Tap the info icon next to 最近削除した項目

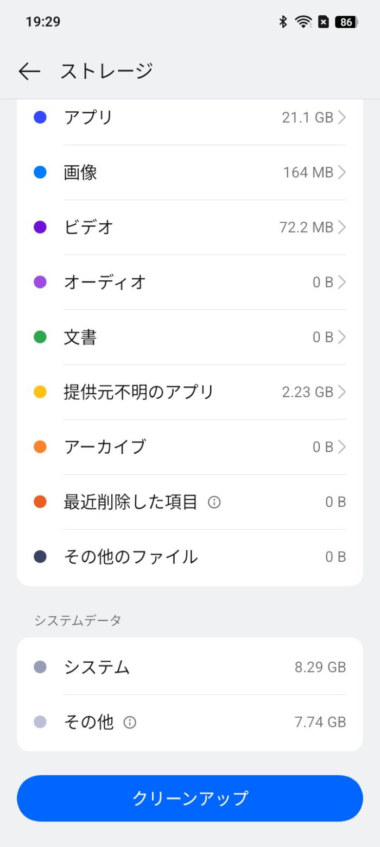213,502
